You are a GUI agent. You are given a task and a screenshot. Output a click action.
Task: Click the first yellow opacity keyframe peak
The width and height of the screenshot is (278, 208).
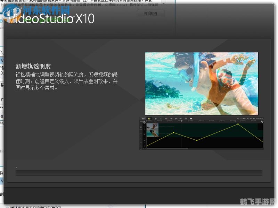click(x=174, y=132)
